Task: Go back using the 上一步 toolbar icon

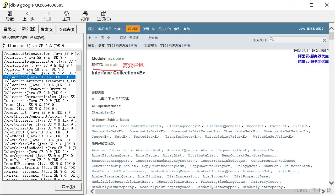Action: [28, 16]
